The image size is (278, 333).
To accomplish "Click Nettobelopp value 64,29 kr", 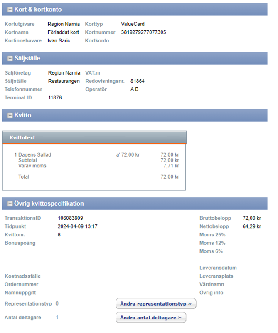I will 252,226.
